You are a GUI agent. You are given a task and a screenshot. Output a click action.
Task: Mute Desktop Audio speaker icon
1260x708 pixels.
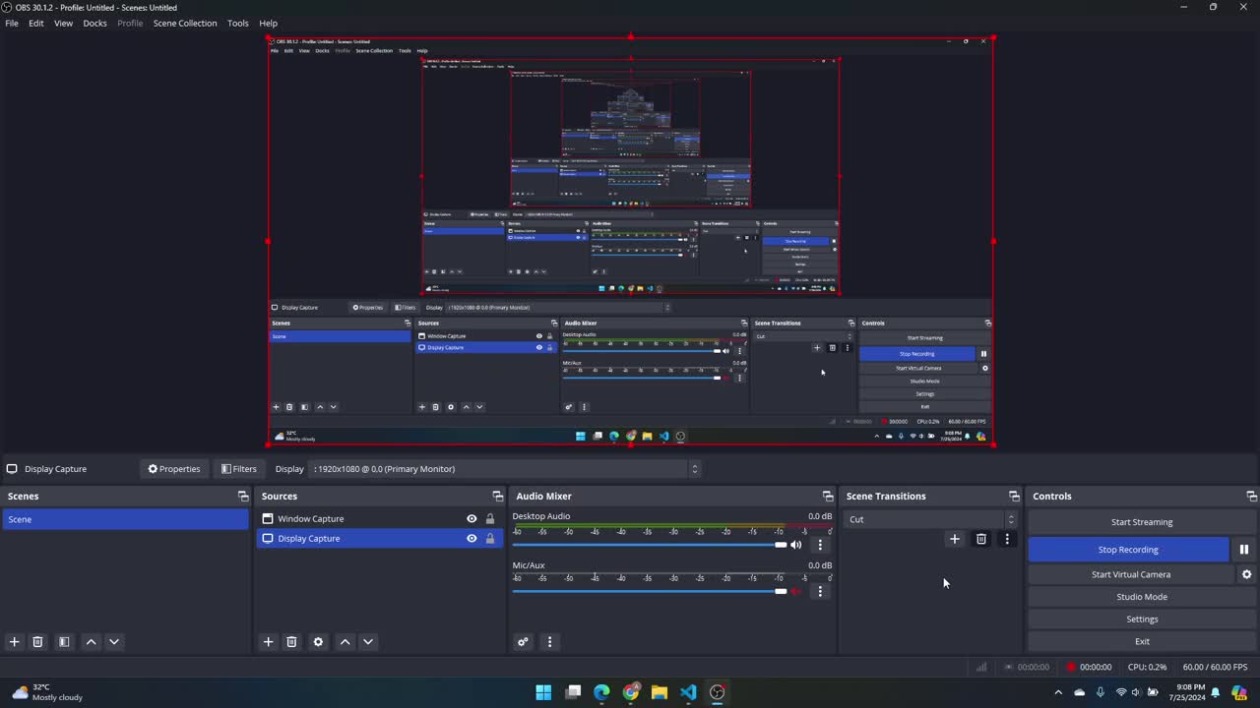click(796, 545)
